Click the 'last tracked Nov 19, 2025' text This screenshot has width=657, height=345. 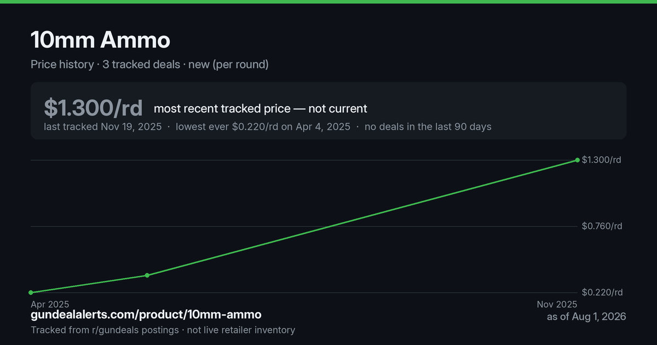pyautogui.click(x=102, y=127)
